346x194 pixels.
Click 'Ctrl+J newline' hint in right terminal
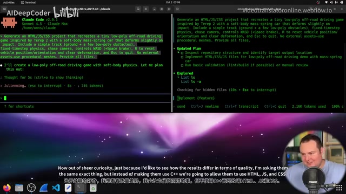point(205,107)
